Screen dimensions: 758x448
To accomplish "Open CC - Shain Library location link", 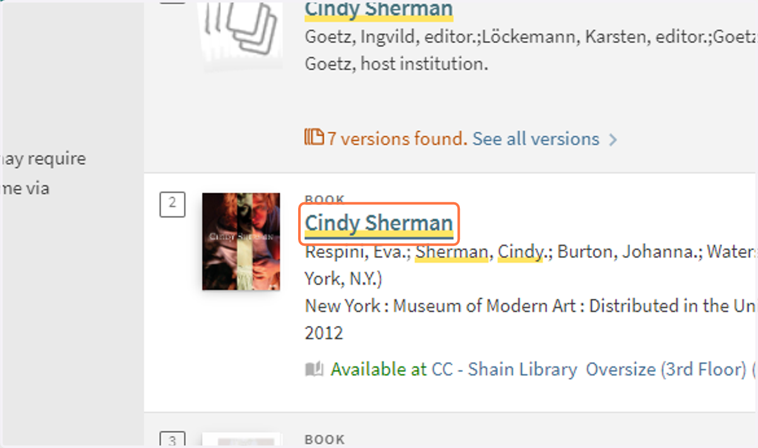I will tap(505, 370).
